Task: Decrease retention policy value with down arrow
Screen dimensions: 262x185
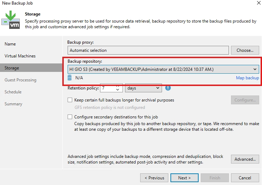Action: click(118, 90)
